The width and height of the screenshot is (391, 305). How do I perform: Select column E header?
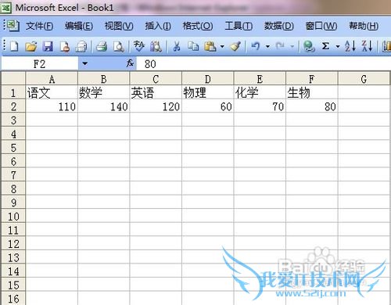point(260,79)
